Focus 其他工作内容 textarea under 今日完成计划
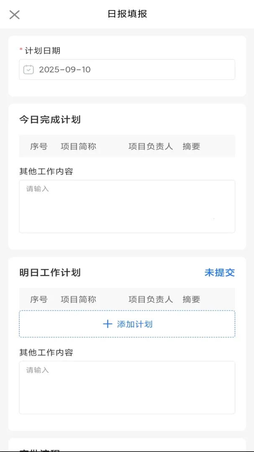Viewport: 254px width, 452px height. pyautogui.click(x=127, y=206)
